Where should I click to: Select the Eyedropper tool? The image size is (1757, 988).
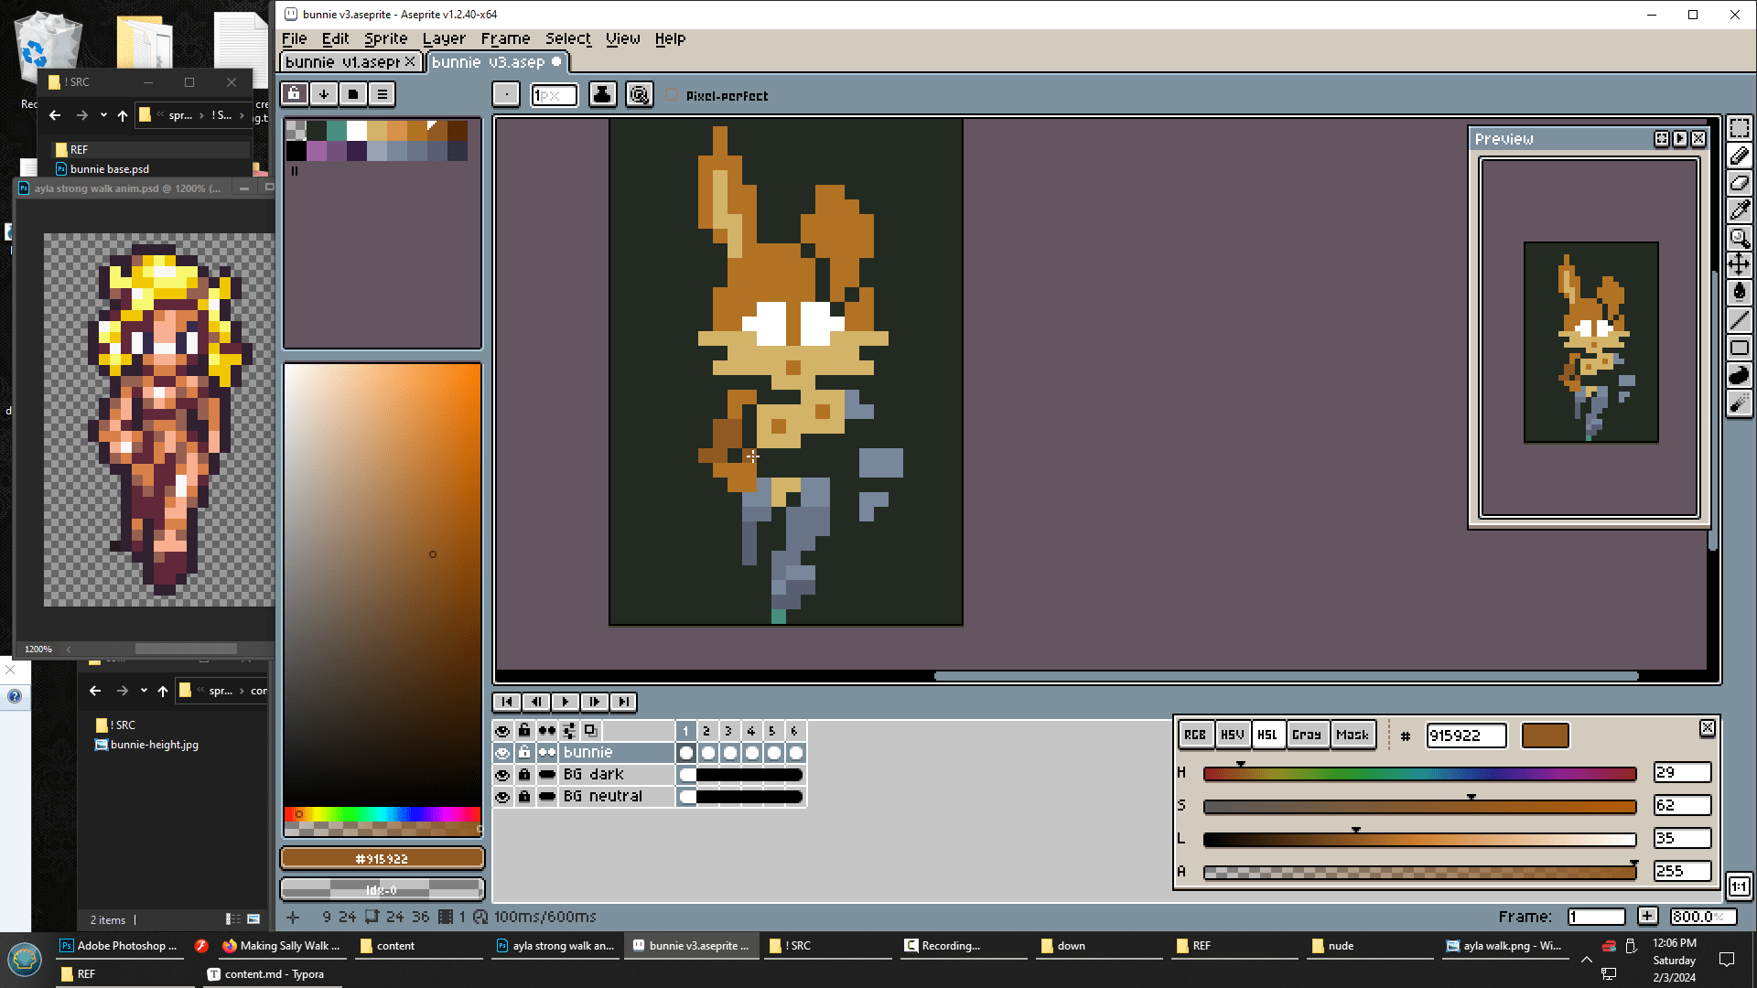(x=1739, y=210)
